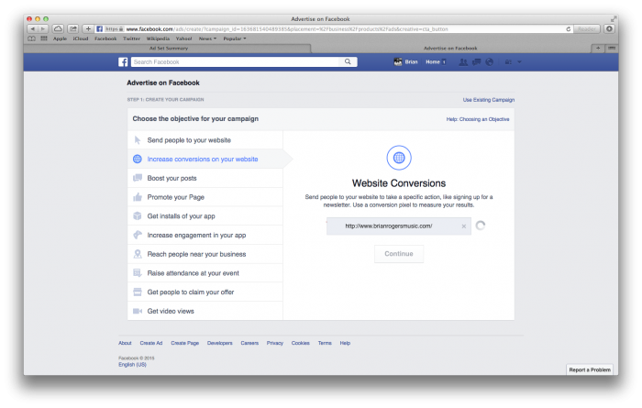Open the Friend Requests icon

coord(463,61)
